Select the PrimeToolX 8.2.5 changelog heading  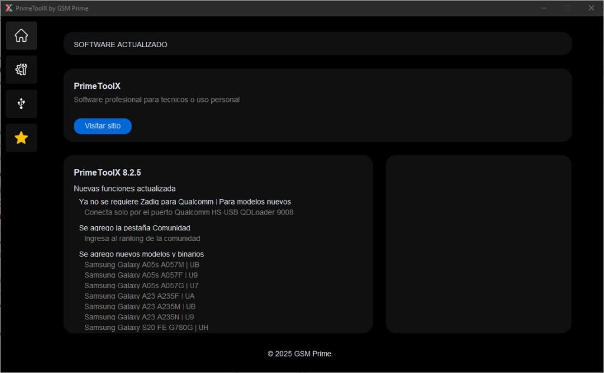coord(107,173)
